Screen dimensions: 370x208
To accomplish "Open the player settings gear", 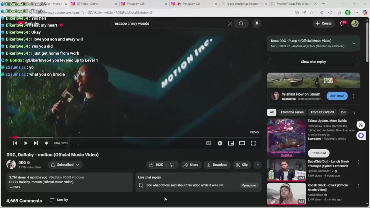I will pyautogui.click(x=220, y=143).
